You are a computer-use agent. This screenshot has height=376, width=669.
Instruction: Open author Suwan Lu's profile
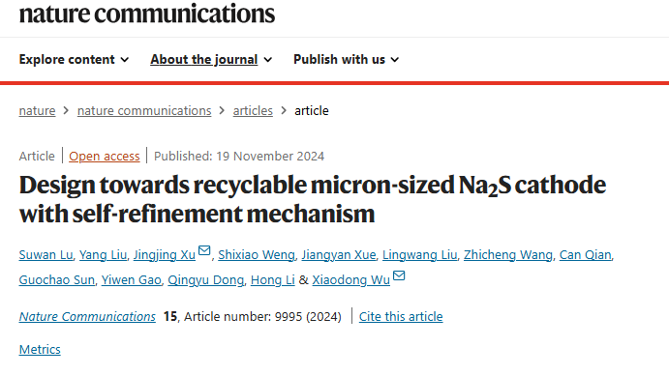46,254
